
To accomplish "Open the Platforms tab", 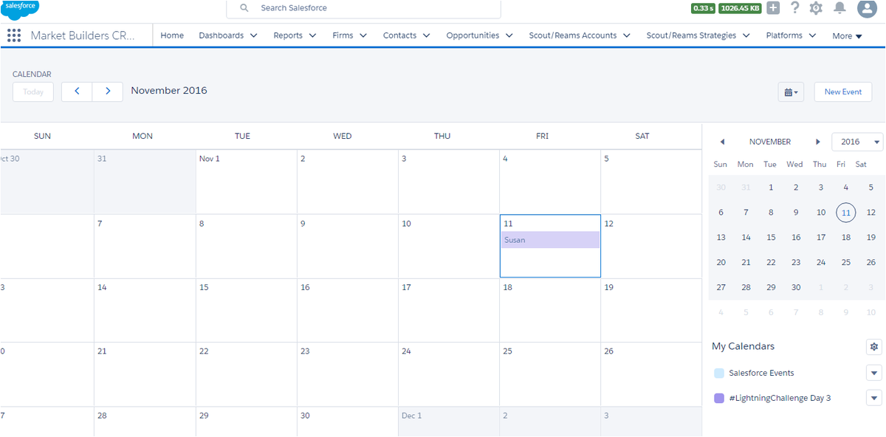I will (x=784, y=35).
